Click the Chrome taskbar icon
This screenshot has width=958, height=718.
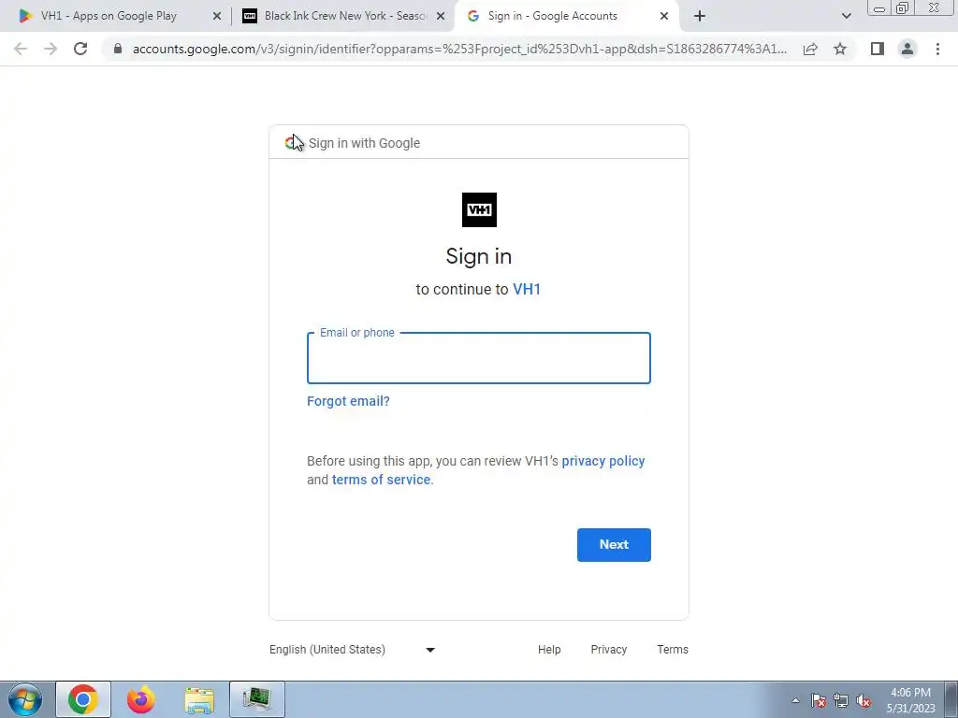click(x=83, y=699)
